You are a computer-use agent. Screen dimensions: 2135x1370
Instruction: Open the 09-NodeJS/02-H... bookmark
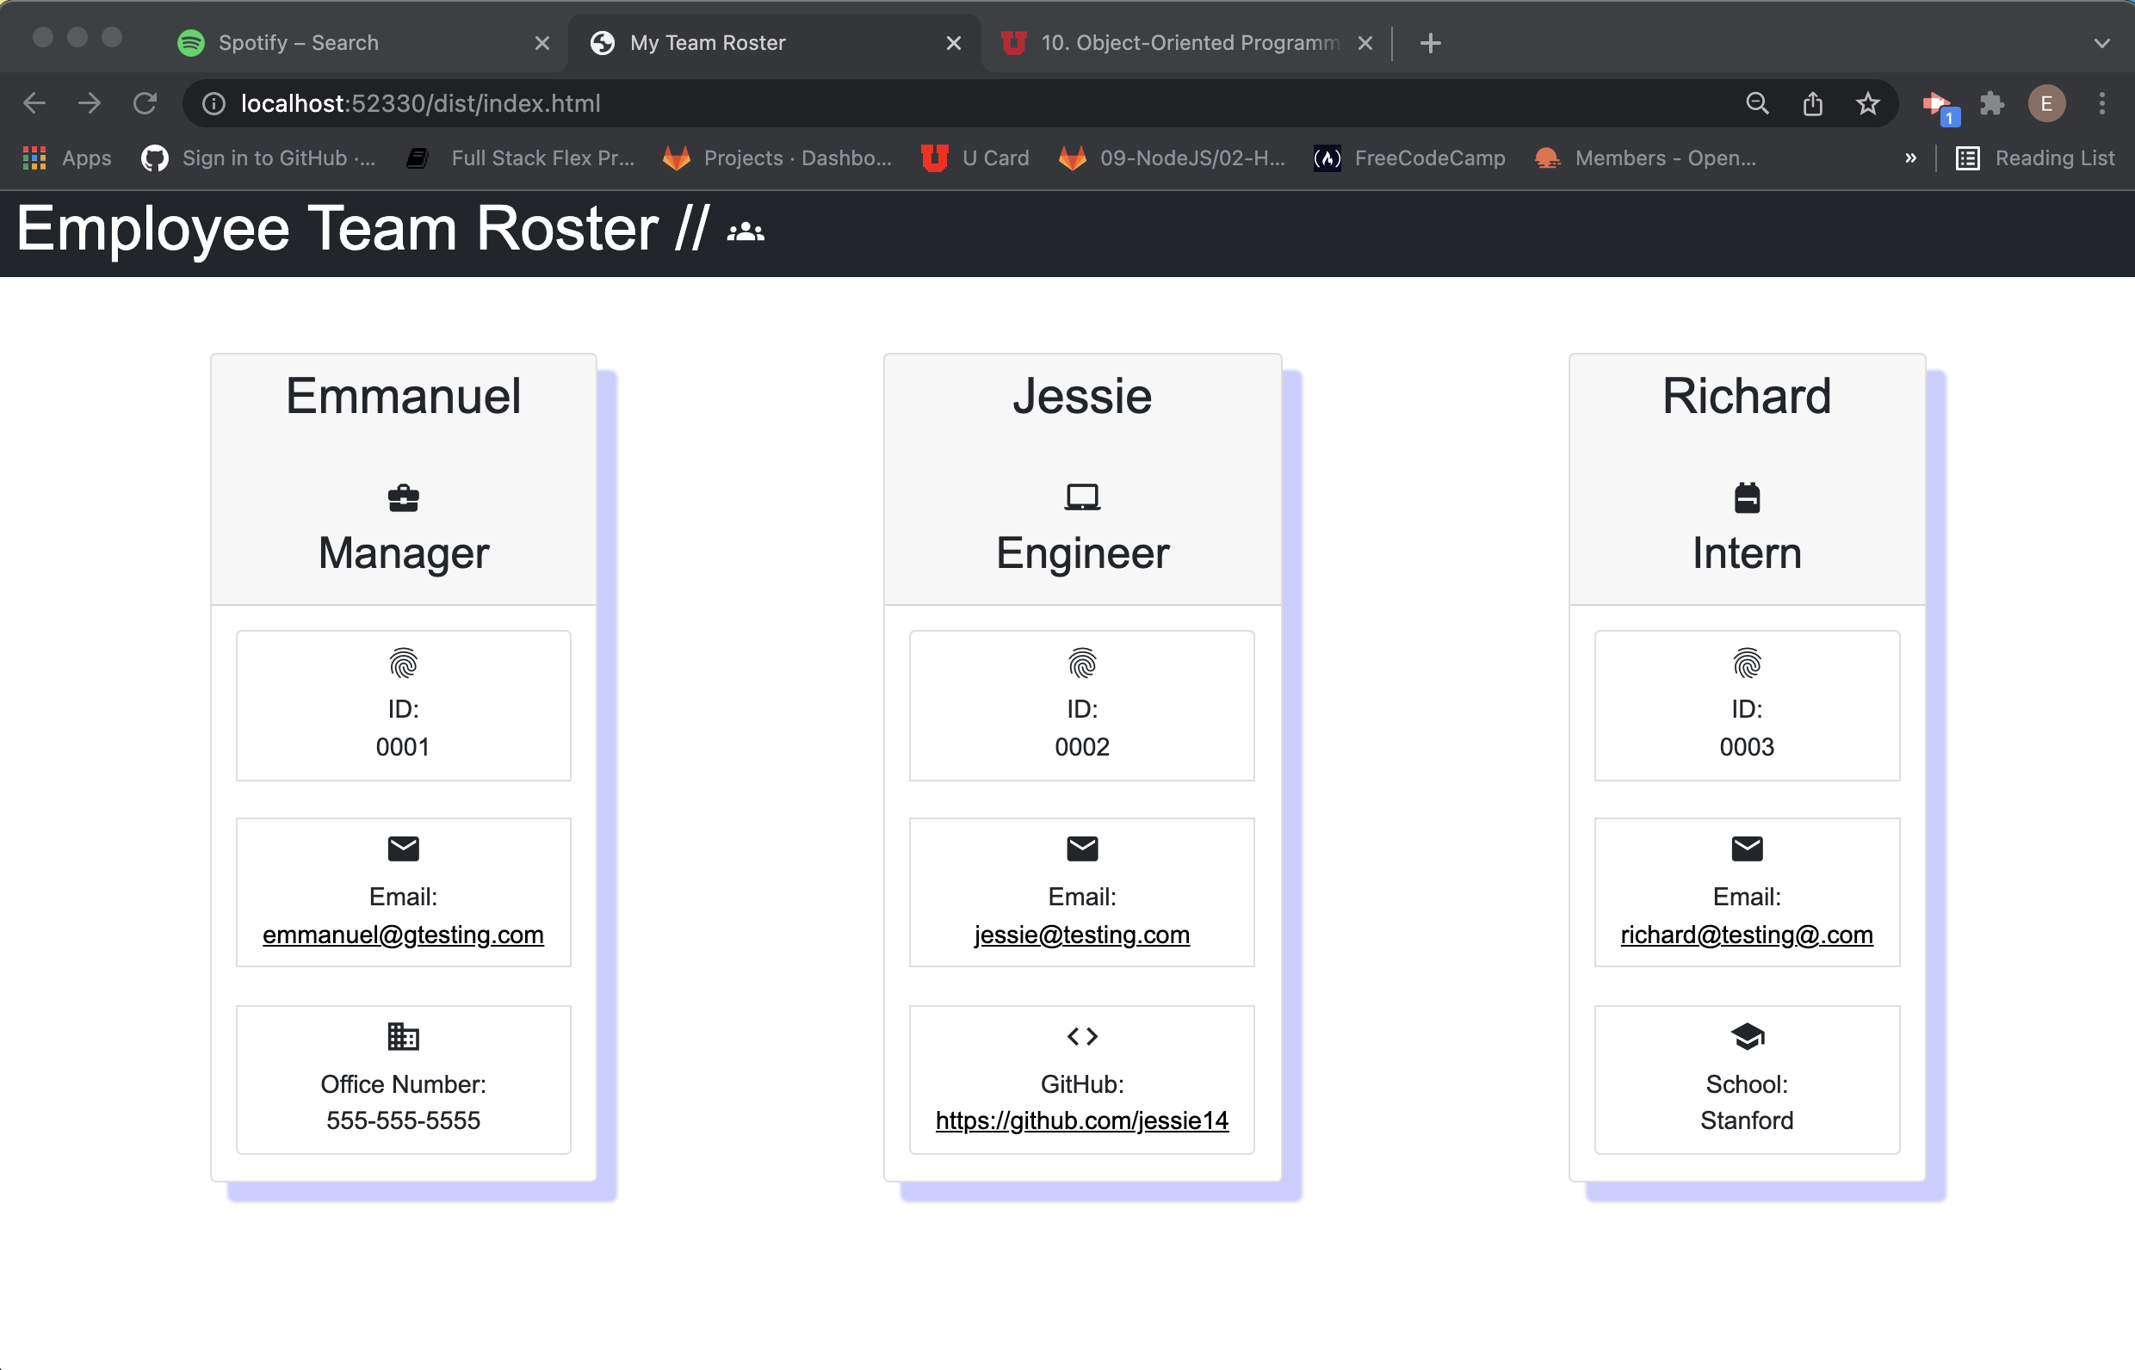pyautogui.click(x=1171, y=158)
